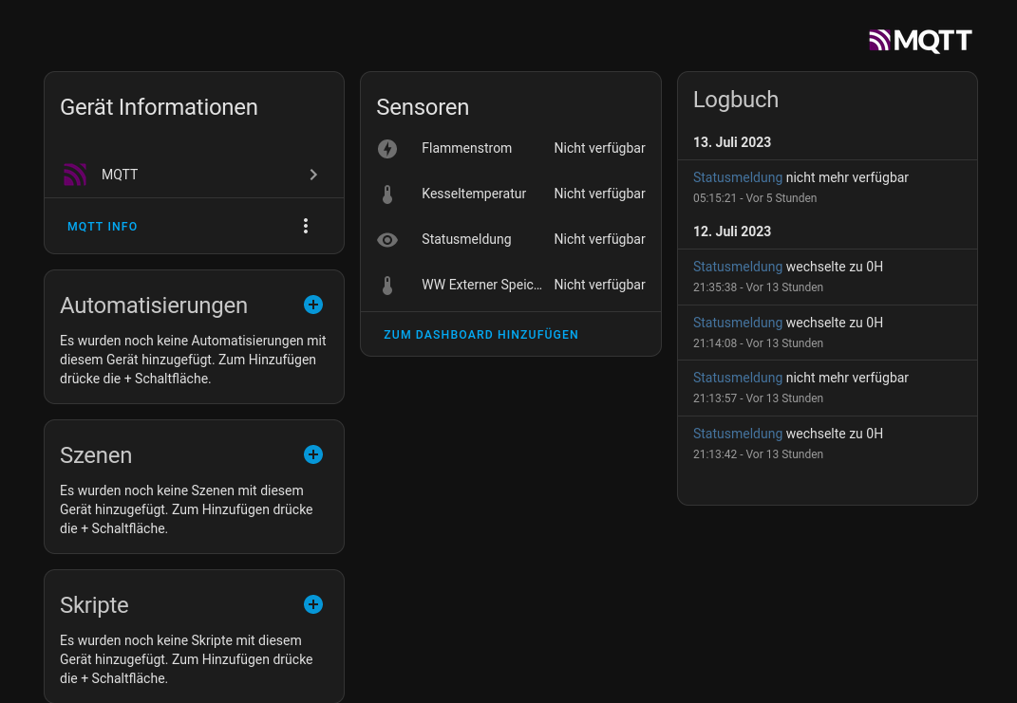This screenshot has width=1017, height=703.
Task: Click the Nicht verfügbar state of Kesseltemperatur
Action: click(599, 194)
